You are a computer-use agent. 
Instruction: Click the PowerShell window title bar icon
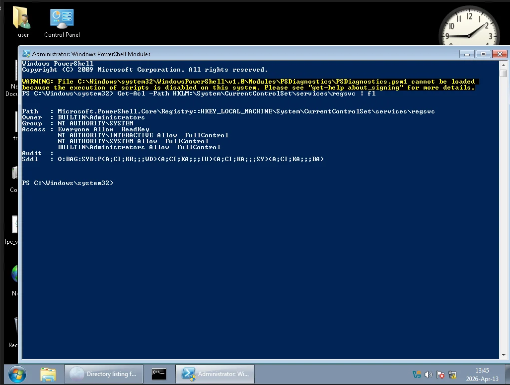click(x=26, y=54)
